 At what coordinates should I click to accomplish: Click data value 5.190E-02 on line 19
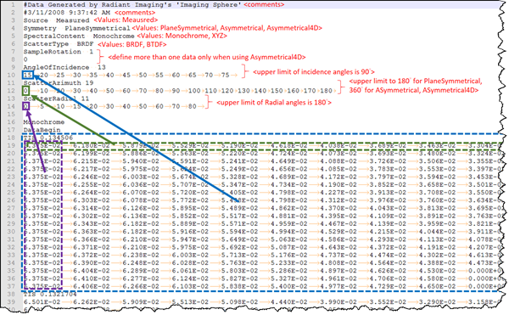(x=239, y=145)
